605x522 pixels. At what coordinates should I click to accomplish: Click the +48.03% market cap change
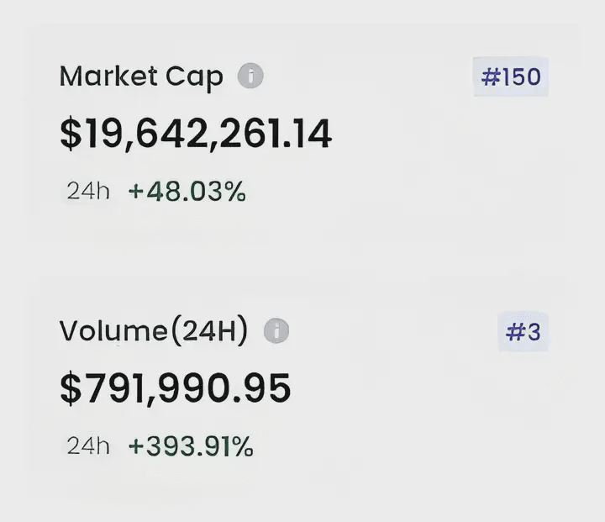coord(187,192)
